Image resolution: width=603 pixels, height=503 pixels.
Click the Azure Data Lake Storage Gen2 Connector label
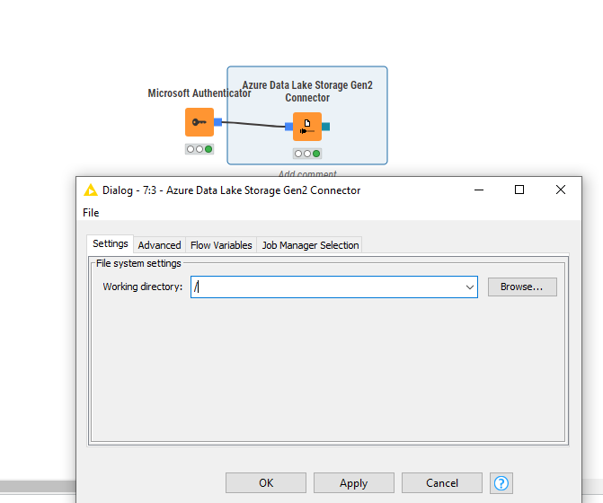[x=307, y=91]
